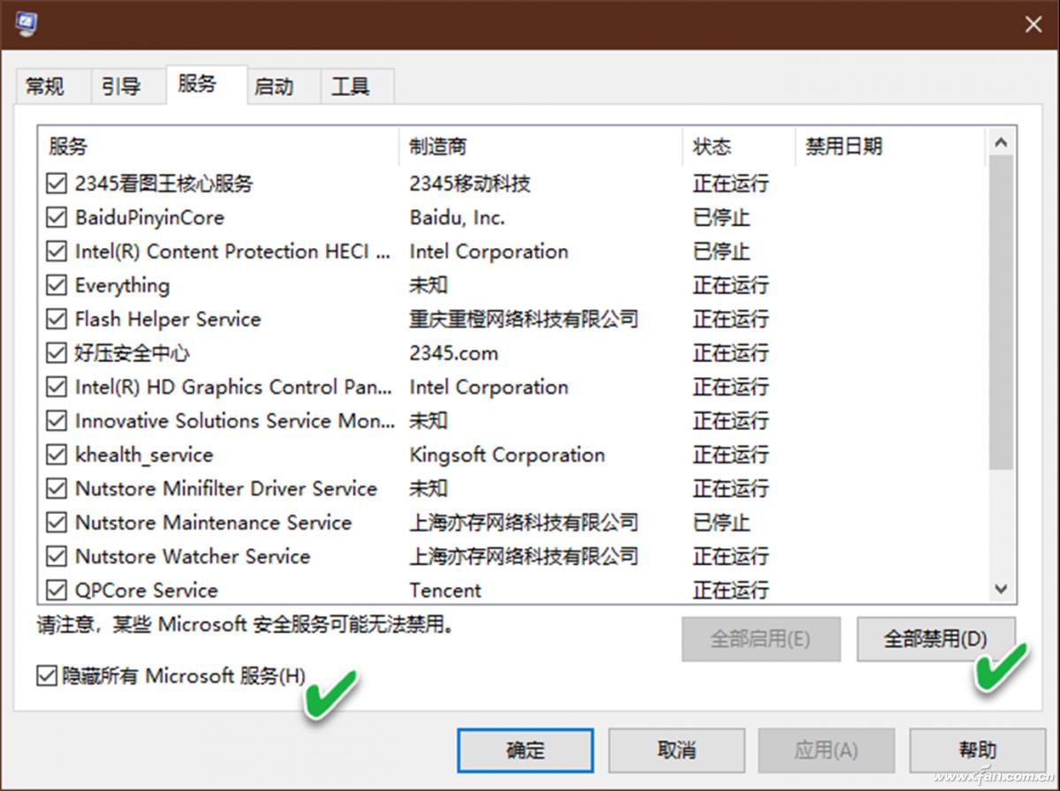Click the services list scrollbar thumb
This screenshot has width=1060, height=791.
pyautogui.click(x=1001, y=313)
